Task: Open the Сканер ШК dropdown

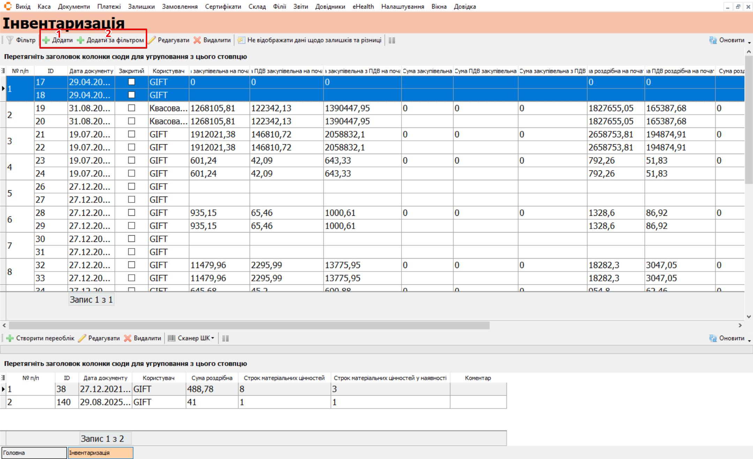Action: 191,338
